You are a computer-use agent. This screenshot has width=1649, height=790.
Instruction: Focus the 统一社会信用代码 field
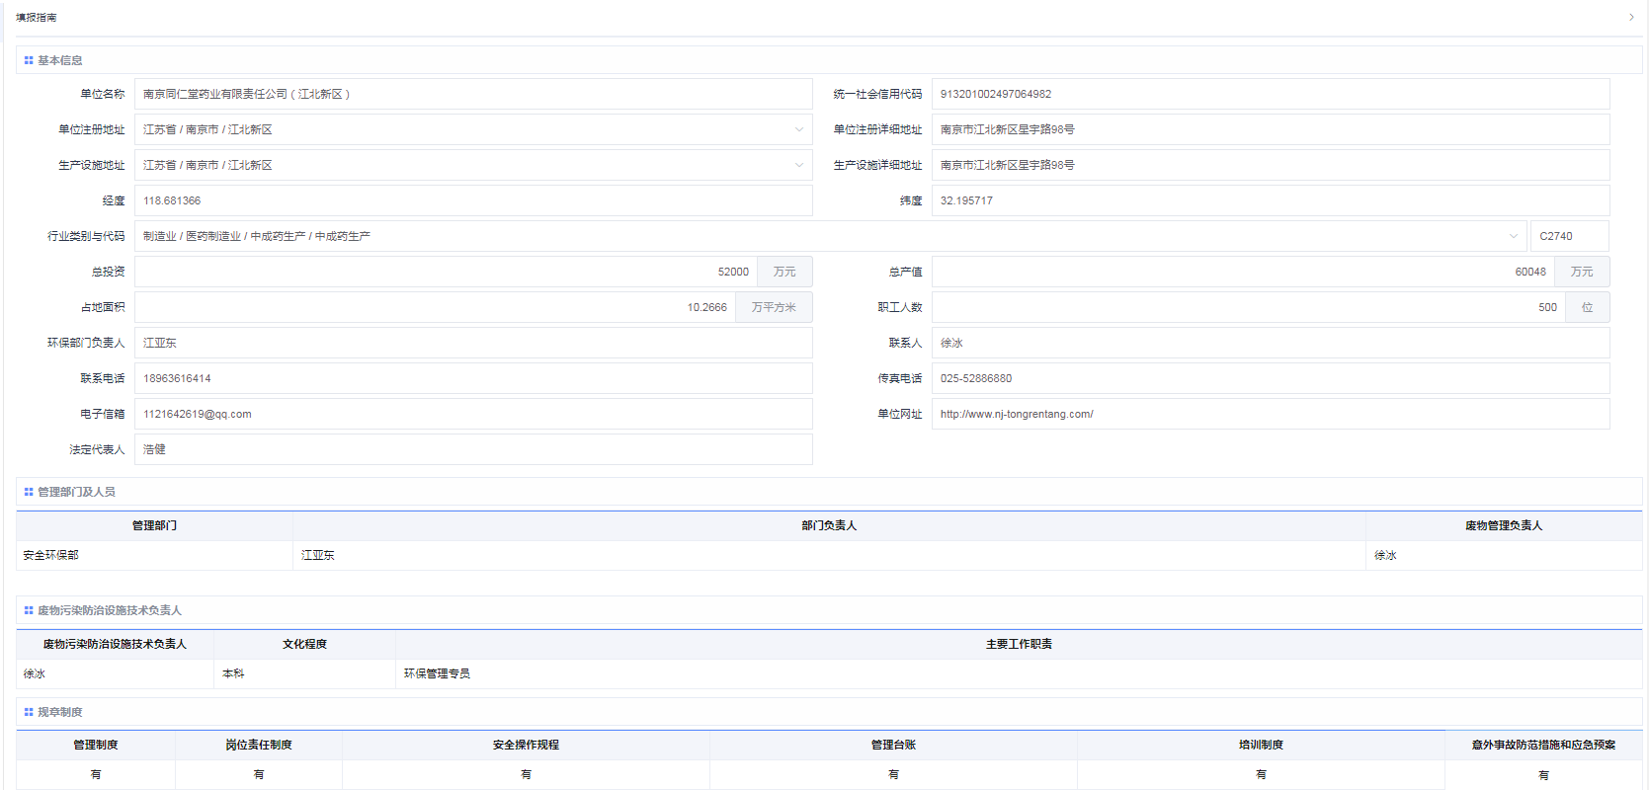(x=1270, y=94)
